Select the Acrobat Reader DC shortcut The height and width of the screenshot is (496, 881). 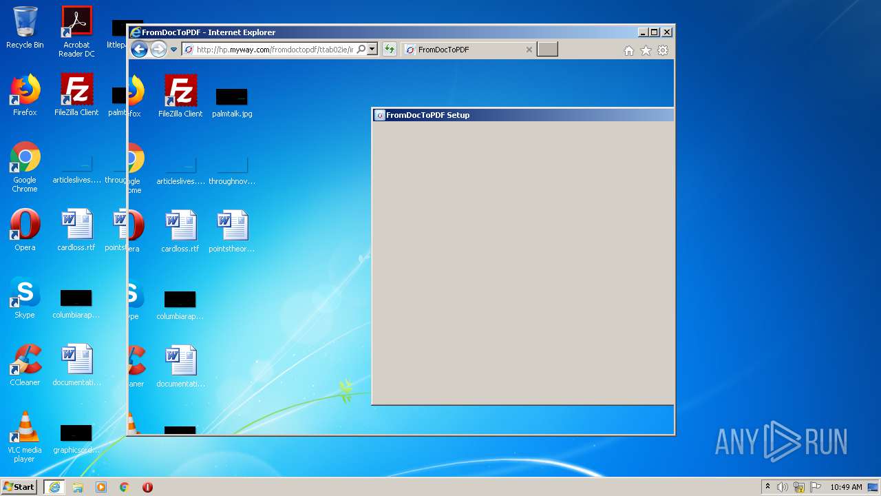76,32
